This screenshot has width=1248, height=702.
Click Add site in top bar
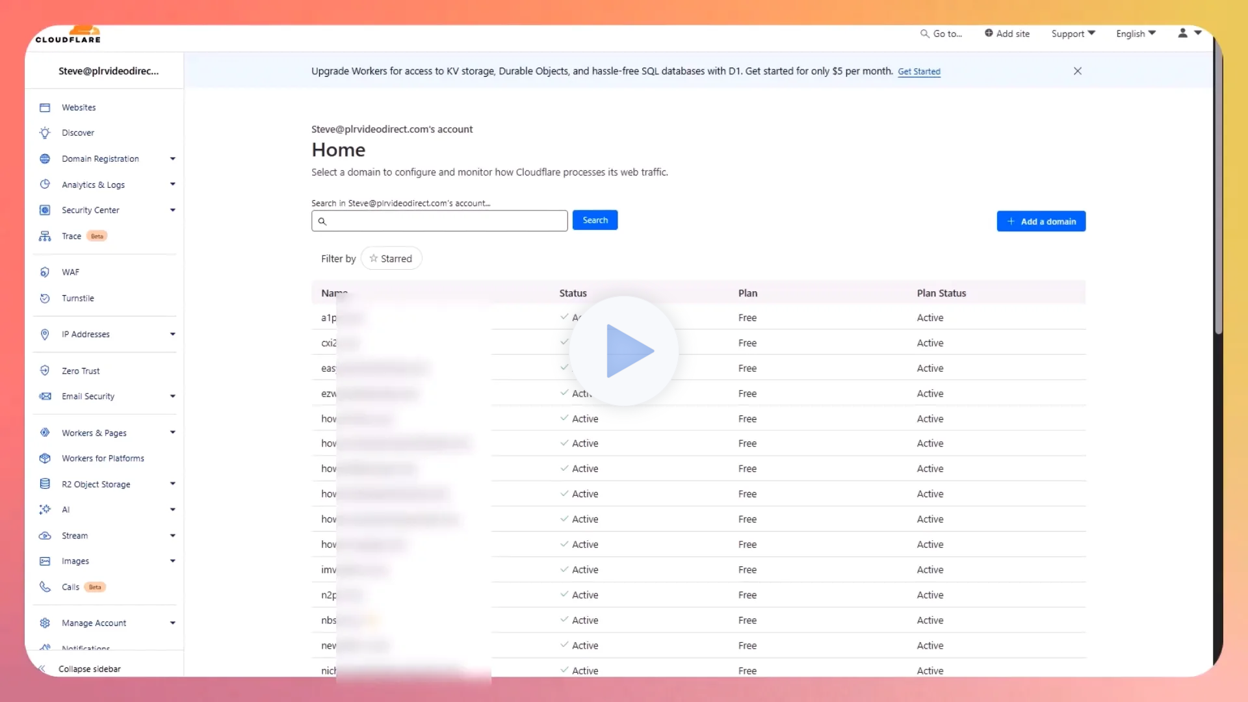(1007, 34)
